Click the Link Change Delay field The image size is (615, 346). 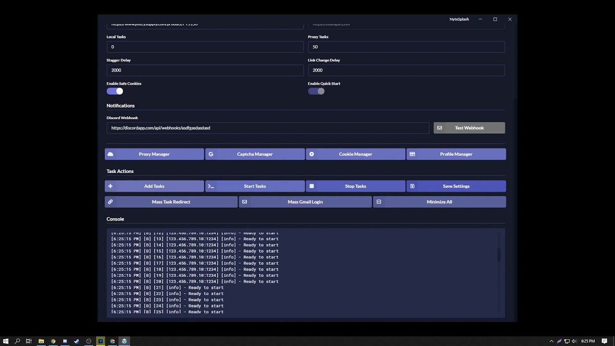[x=406, y=70]
